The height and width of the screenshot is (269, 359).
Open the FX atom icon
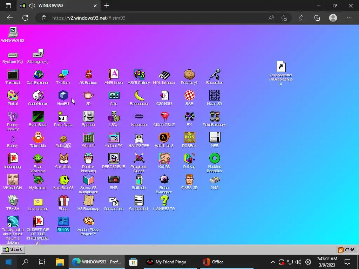[189, 119]
